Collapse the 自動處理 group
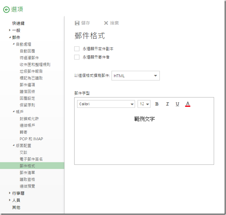 coord(14,44)
